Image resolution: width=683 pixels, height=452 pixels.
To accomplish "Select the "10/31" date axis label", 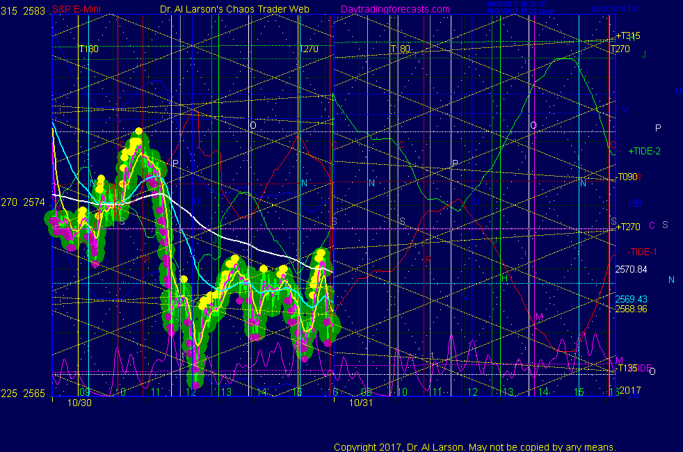I will click(x=361, y=403).
